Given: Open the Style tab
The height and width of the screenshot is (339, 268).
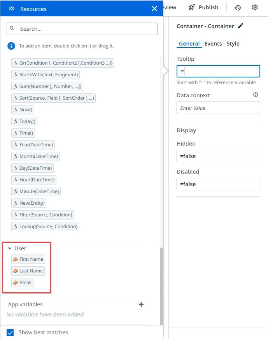Looking at the screenshot, I should tap(233, 44).
